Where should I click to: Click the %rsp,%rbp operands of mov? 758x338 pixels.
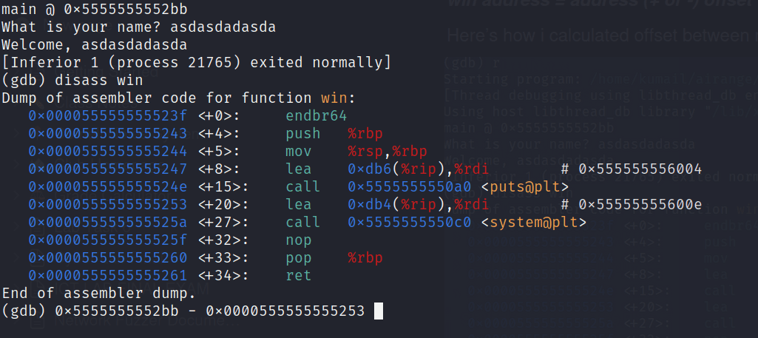coord(387,151)
